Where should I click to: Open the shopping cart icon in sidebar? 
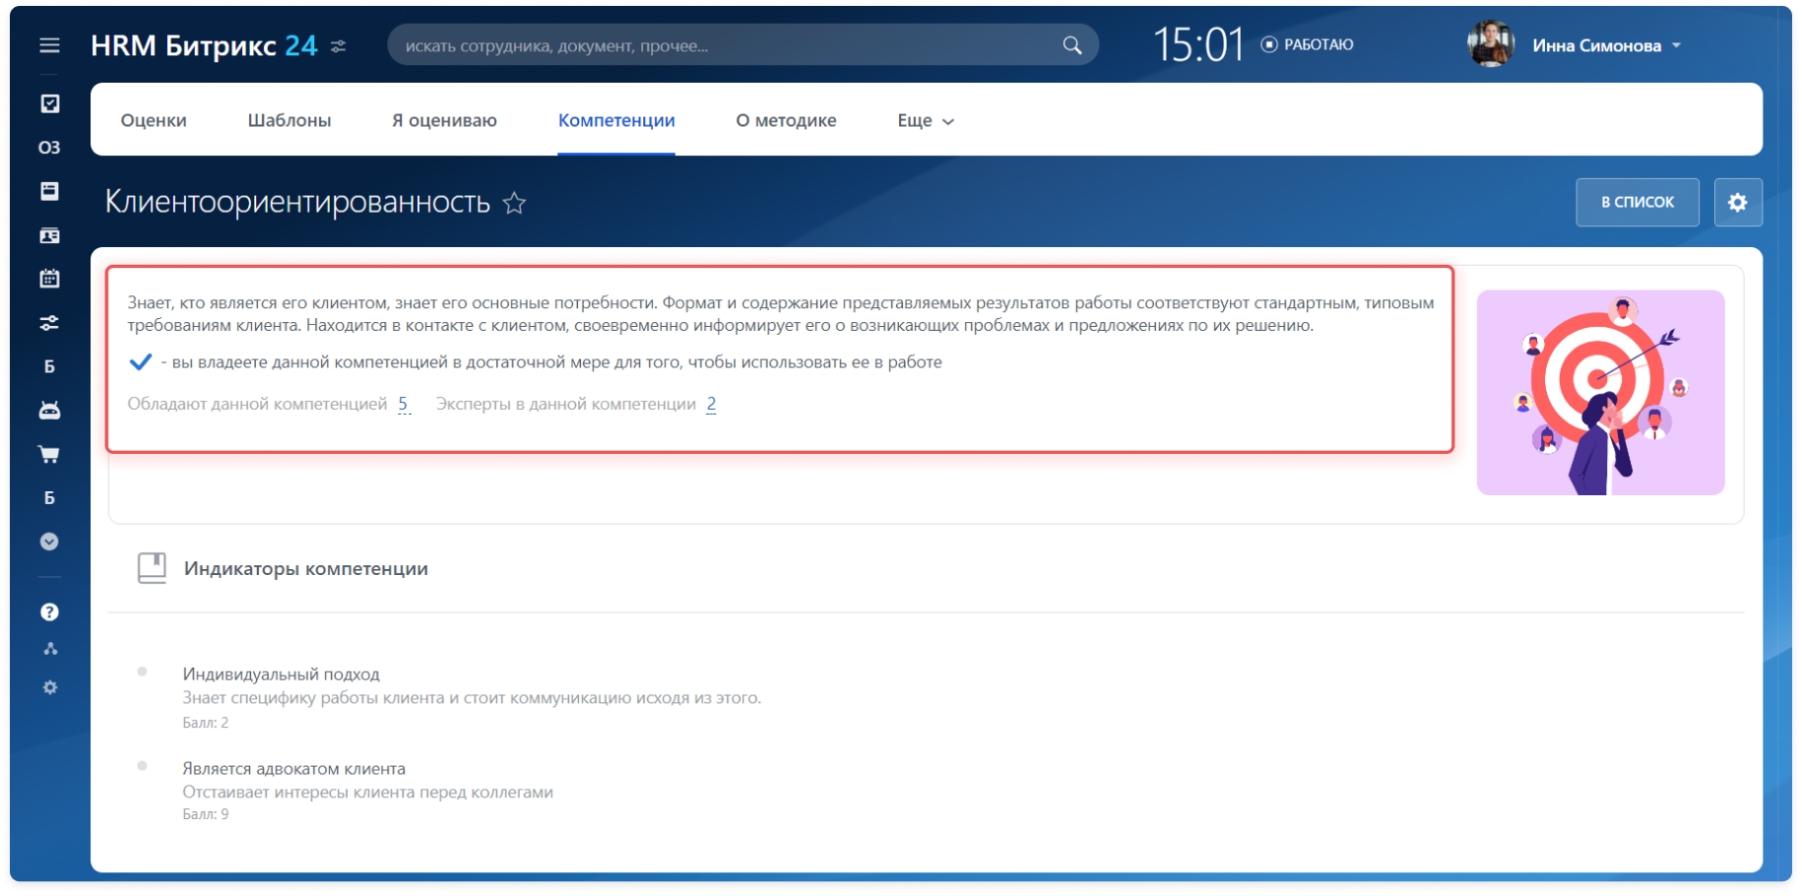click(49, 454)
